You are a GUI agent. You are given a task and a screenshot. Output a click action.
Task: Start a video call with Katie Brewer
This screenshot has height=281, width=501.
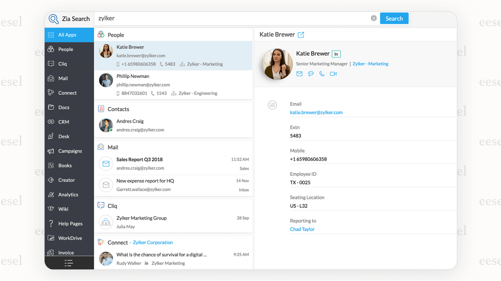(333, 74)
